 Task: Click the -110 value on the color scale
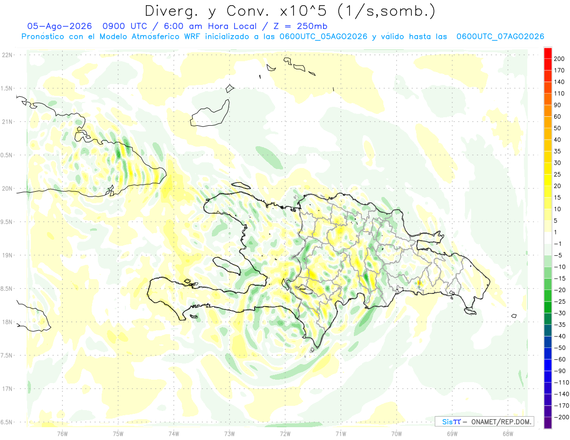coord(561,382)
